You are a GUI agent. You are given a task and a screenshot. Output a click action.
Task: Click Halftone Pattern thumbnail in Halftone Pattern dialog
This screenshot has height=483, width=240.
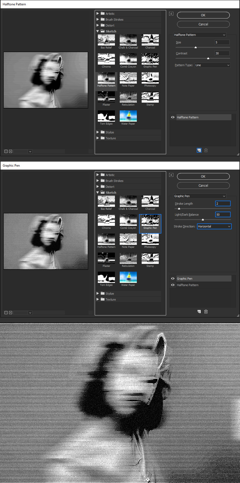click(106, 78)
